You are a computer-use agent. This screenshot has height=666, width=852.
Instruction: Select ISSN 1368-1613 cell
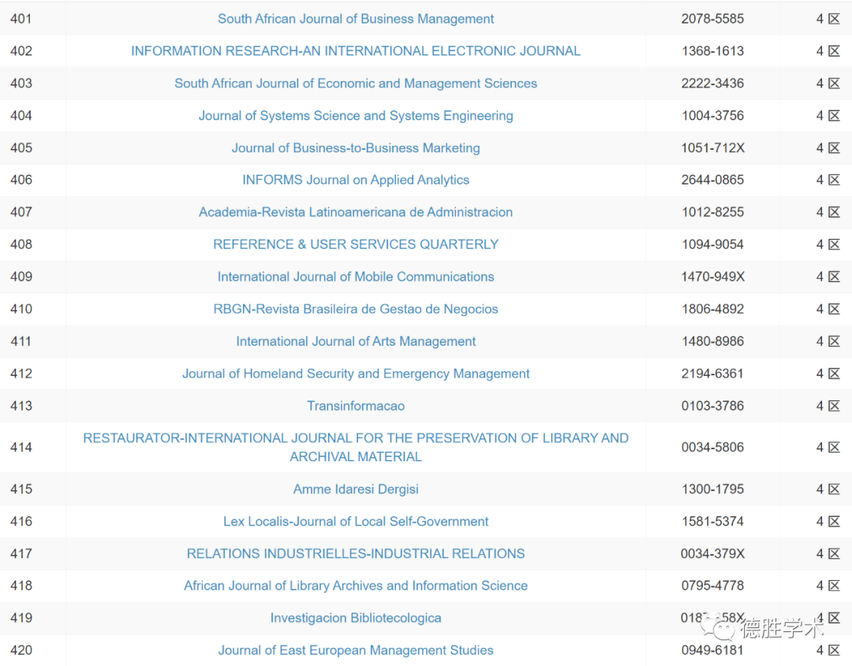pyautogui.click(x=712, y=50)
